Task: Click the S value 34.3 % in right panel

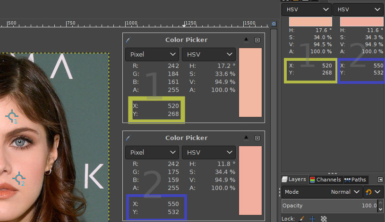Action: pyautogui.click(x=374, y=37)
